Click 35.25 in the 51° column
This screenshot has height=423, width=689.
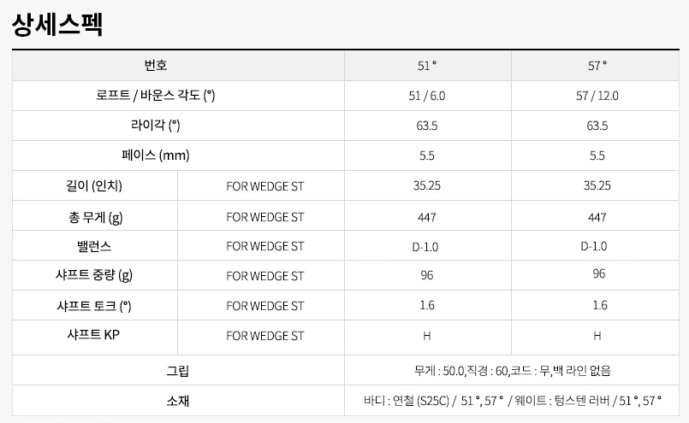click(x=427, y=185)
